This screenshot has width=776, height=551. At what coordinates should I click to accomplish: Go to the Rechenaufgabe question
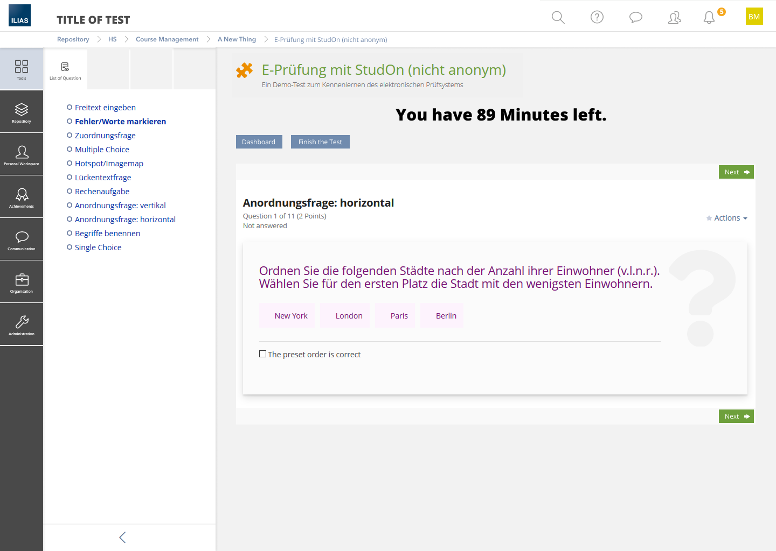tap(102, 192)
